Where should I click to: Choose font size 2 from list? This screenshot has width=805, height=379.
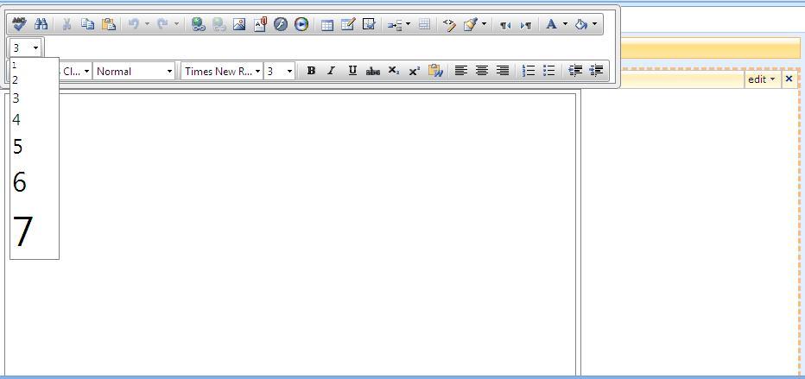tap(35, 80)
